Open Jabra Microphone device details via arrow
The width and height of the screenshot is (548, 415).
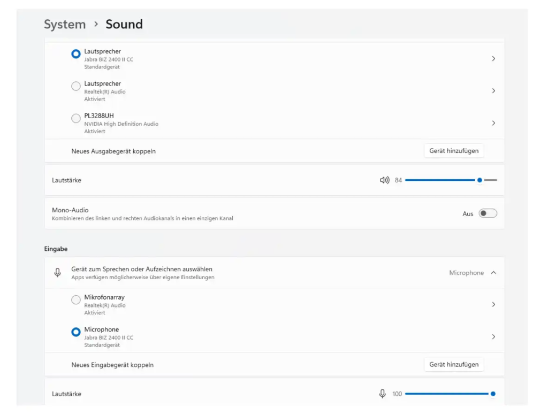pyautogui.click(x=493, y=336)
